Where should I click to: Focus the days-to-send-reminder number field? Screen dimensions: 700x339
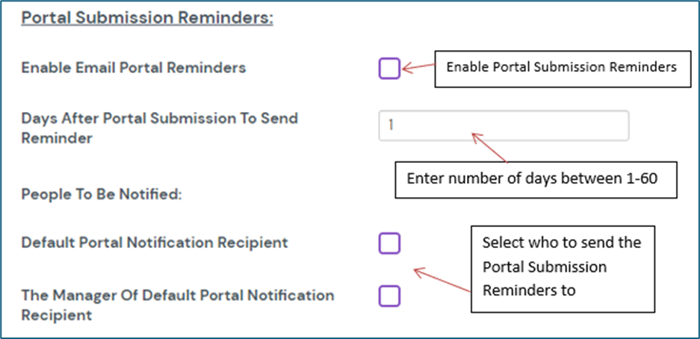click(x=504, y=126)
